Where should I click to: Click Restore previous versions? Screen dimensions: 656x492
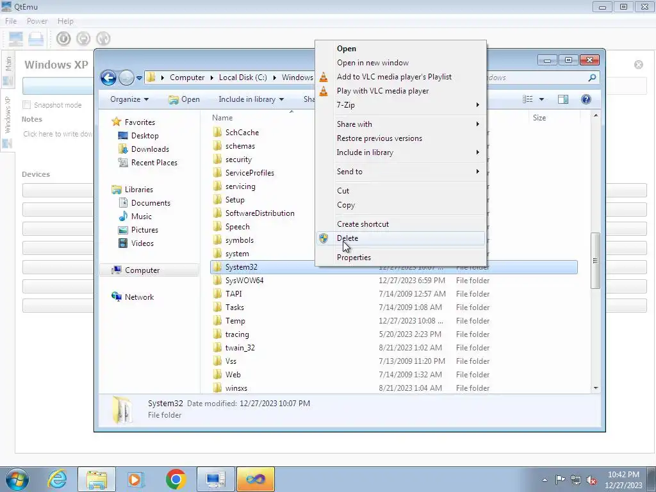[379, 138]
